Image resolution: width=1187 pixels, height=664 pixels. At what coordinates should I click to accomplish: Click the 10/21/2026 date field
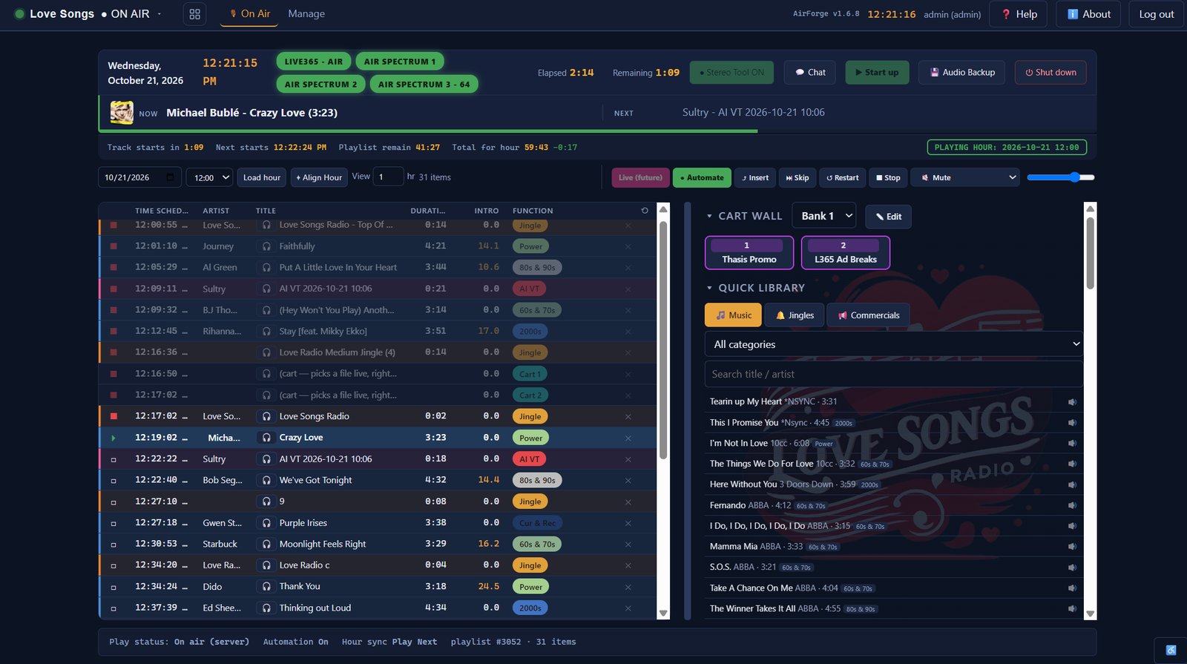pos(139,177)
